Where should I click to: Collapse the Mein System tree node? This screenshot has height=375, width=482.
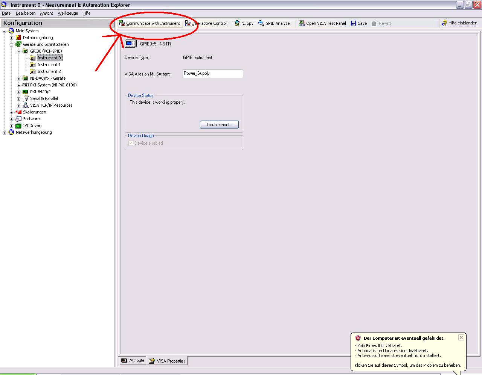[5, 31]
